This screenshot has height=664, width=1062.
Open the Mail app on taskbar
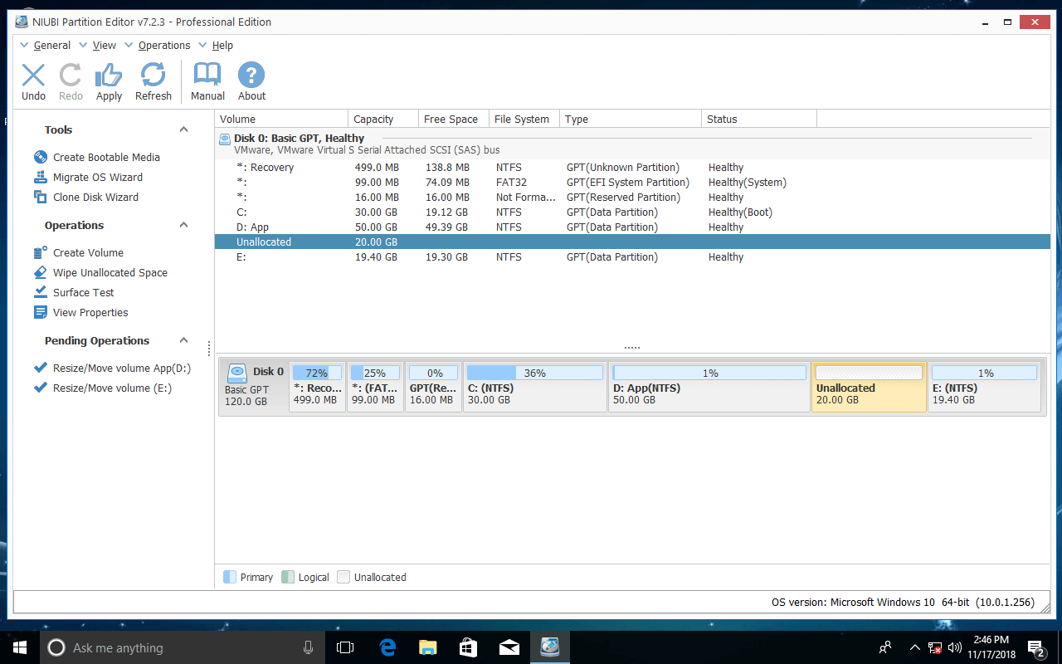click(509, 647)
